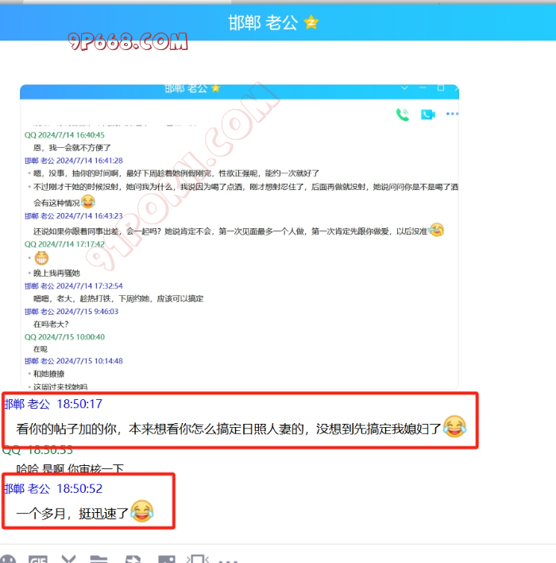Open more options in bottom chat toolbar
Image resolution: width=556 pixels, height=563 pixels.
(228, 559)
